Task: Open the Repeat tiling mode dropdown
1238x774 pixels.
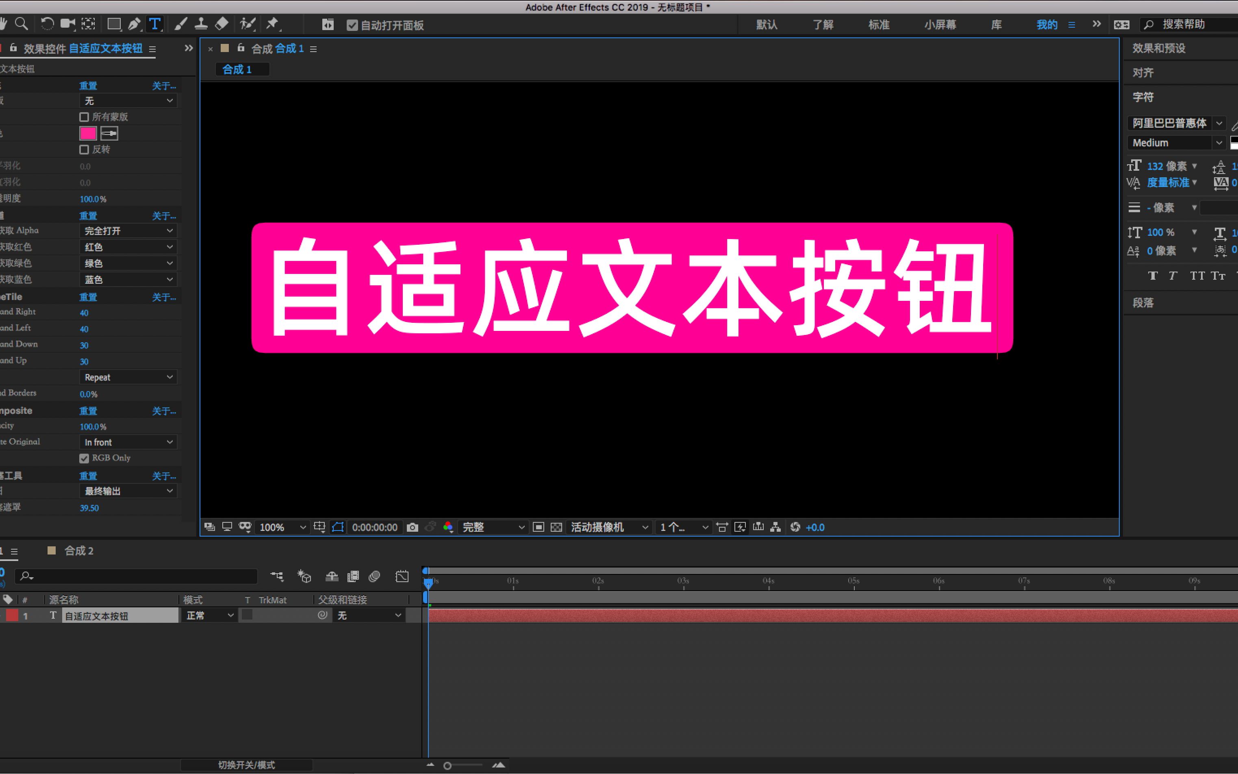Action: coord(128,377)
